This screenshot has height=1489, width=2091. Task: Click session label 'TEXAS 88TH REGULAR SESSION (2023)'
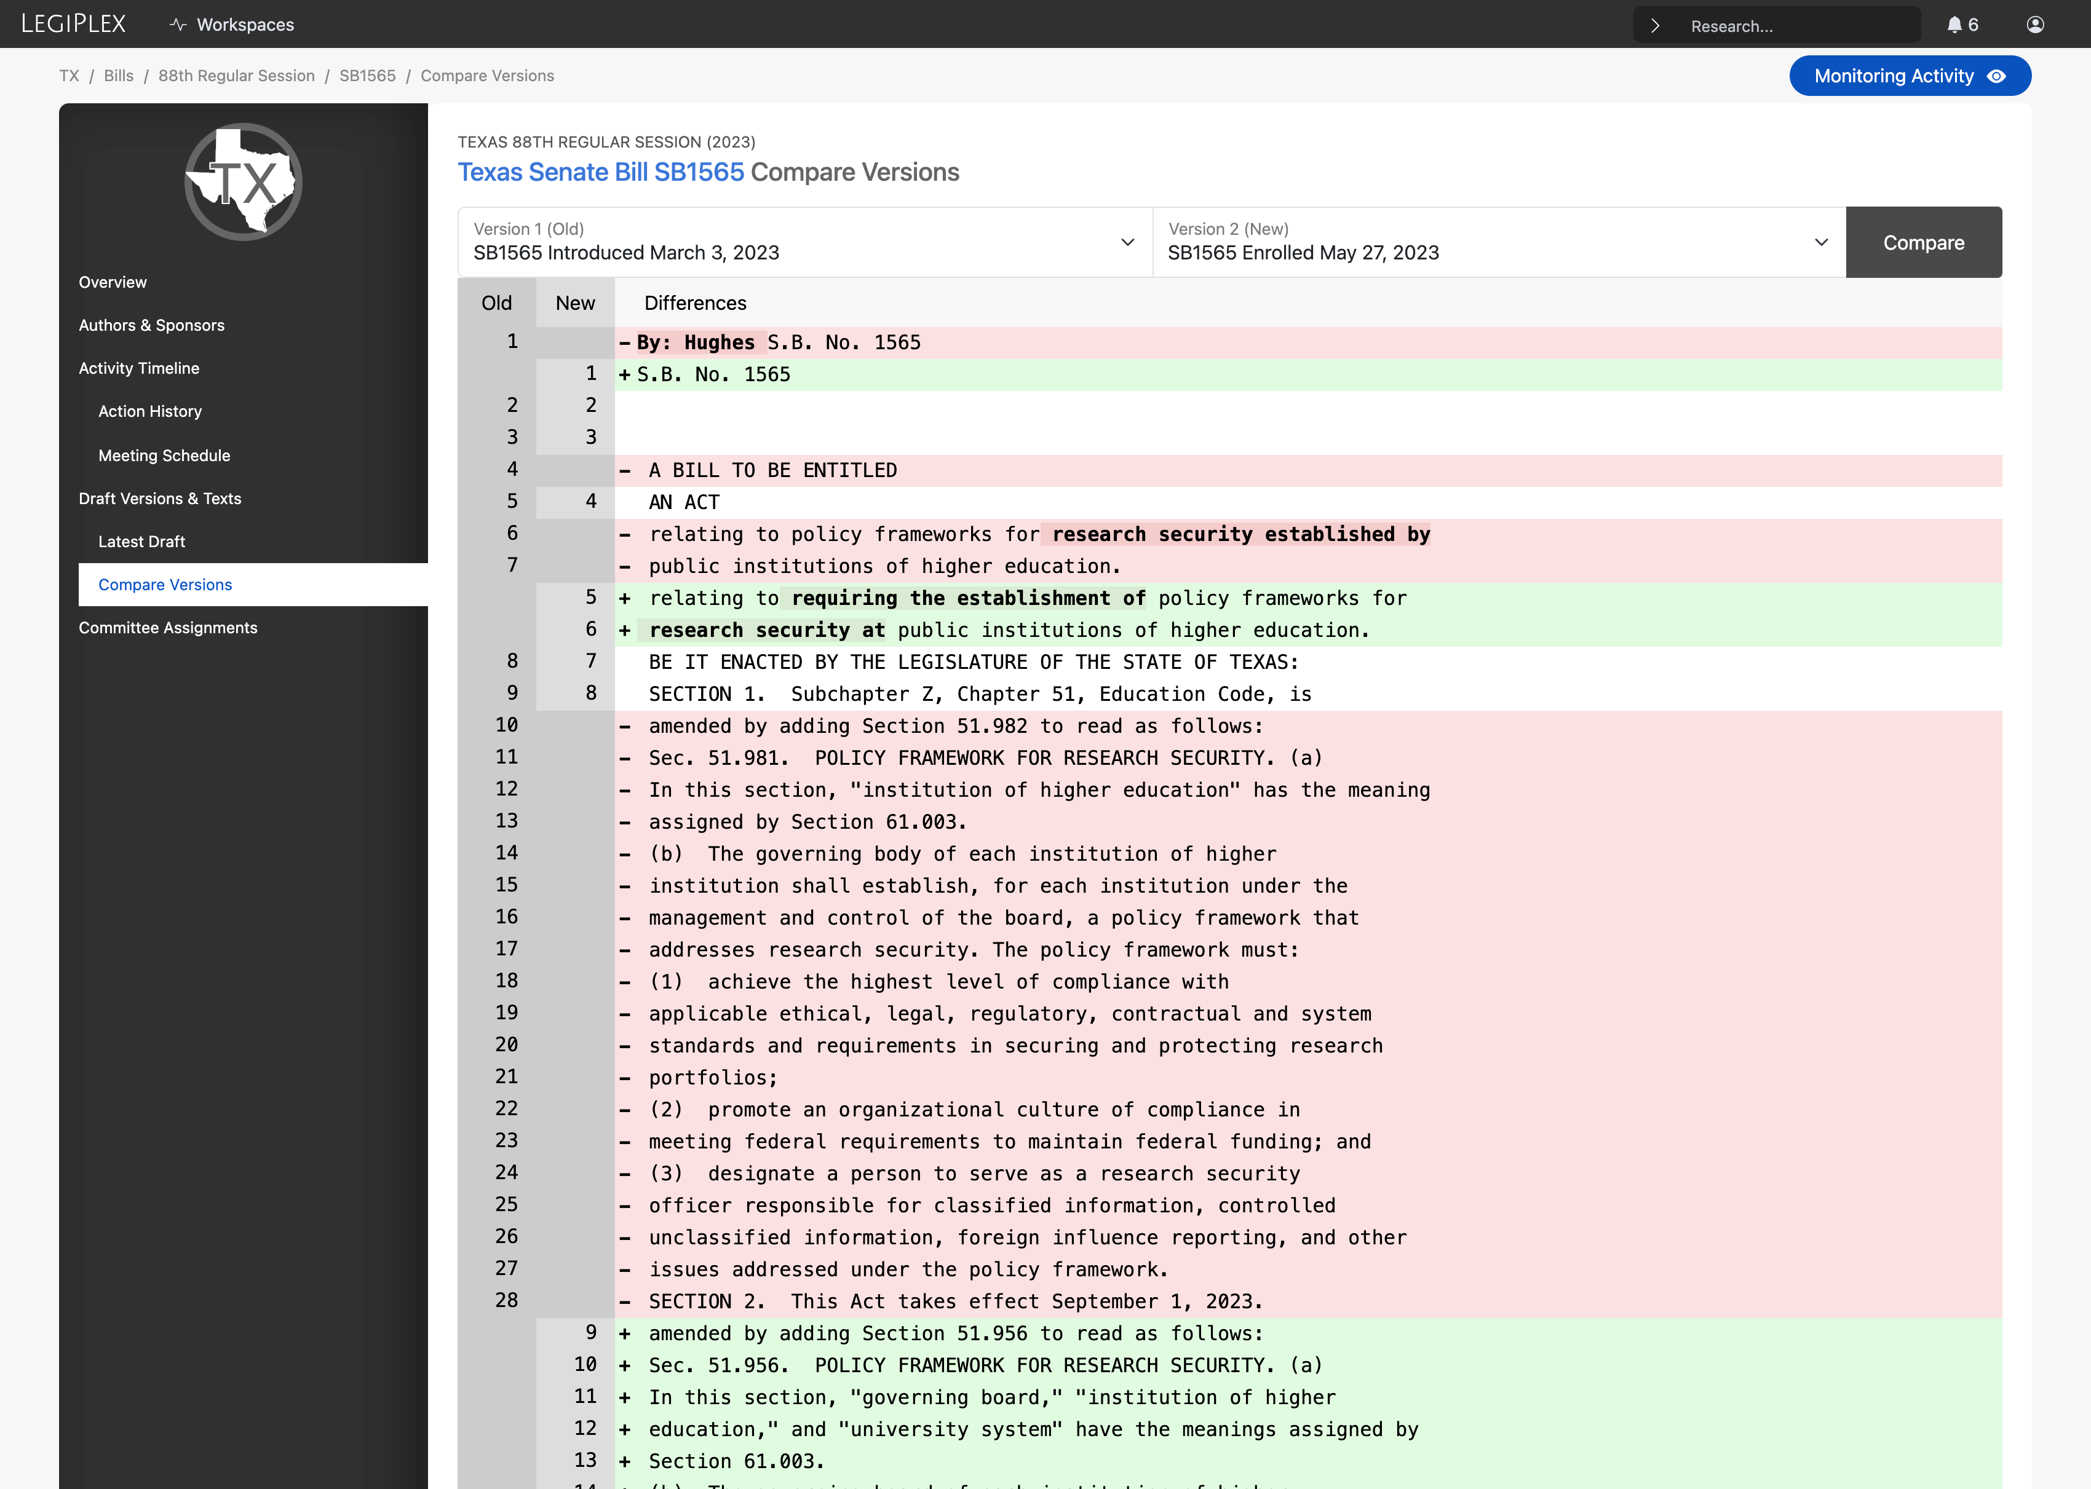(606, 142)
